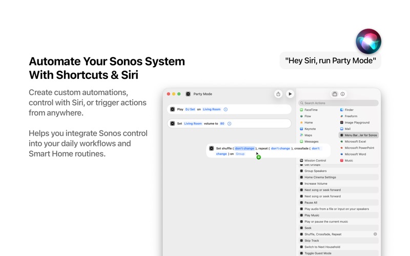Screen dimensions: 410x256
Task: Add the Toggle Guest Mode action
Action: pyautogui.click(x=339, y=253)
